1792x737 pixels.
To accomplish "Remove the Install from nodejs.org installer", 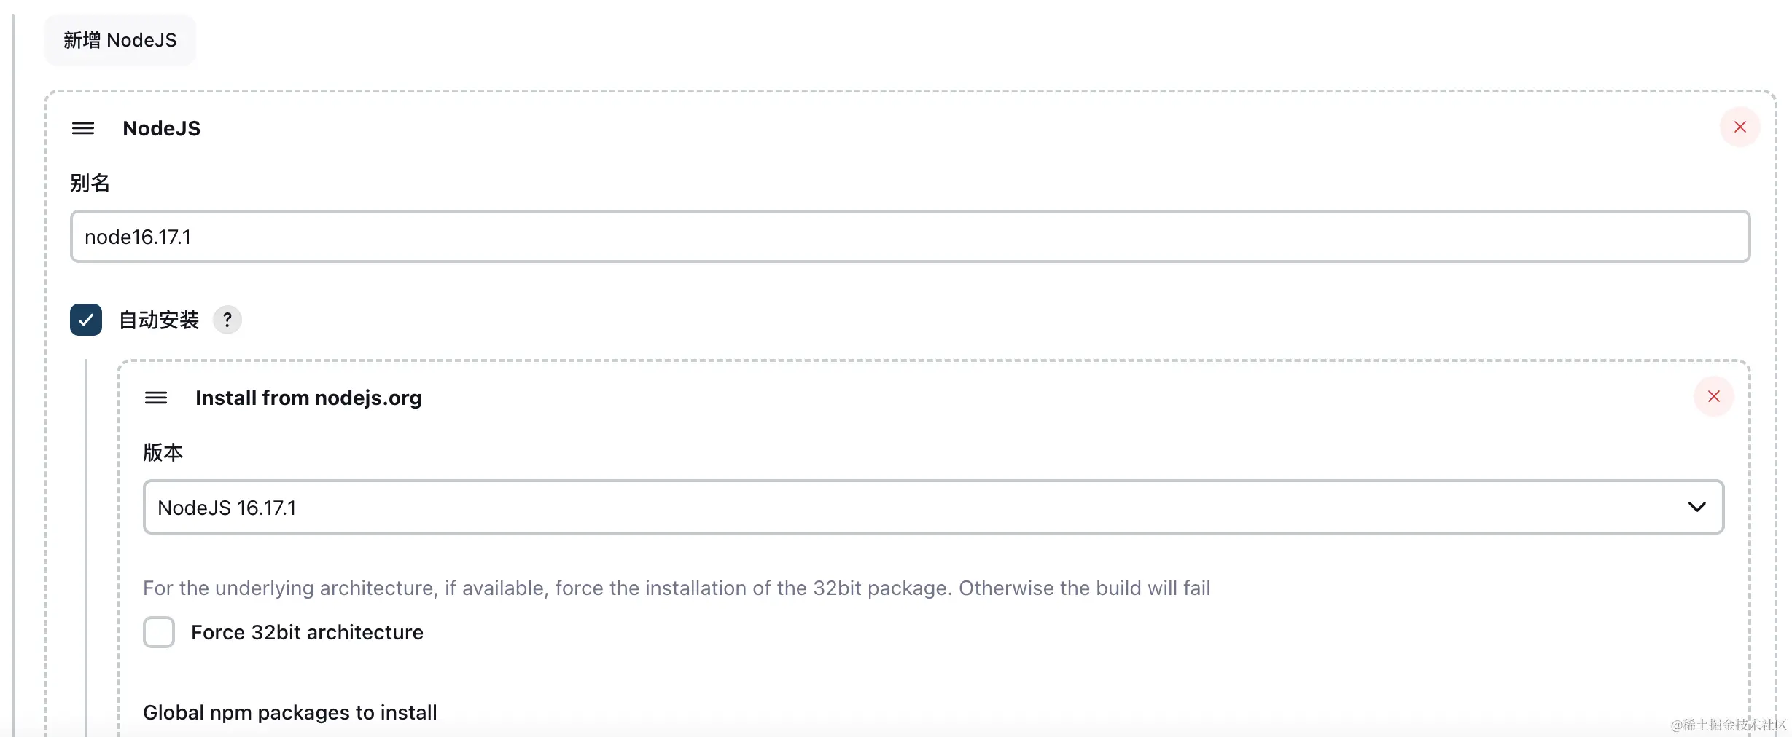I will pyautogui.click(x=1713, y=397).
